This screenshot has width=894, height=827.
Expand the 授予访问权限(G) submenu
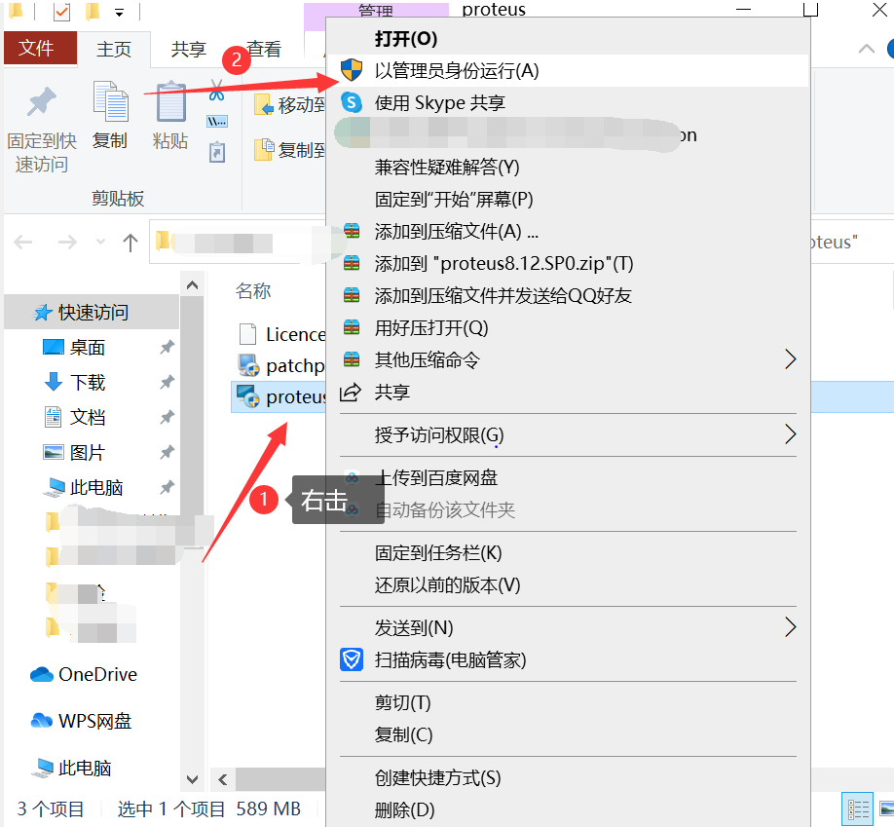(x=569, y=434)
